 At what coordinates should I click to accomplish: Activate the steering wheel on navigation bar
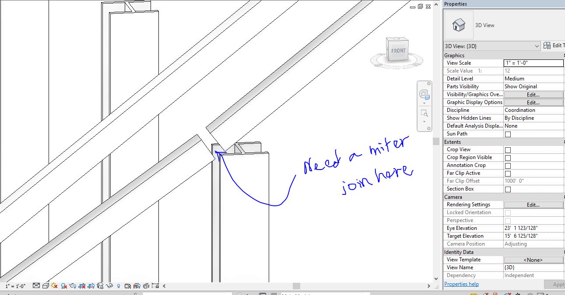[x=424, y=94]
